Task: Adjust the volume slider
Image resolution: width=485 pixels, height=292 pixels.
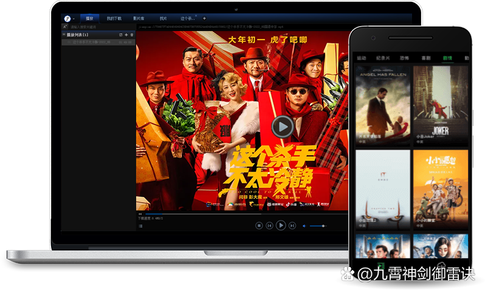Action: point(317,226)
